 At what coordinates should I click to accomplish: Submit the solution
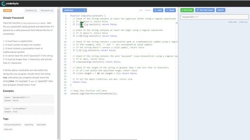(221, 10)
